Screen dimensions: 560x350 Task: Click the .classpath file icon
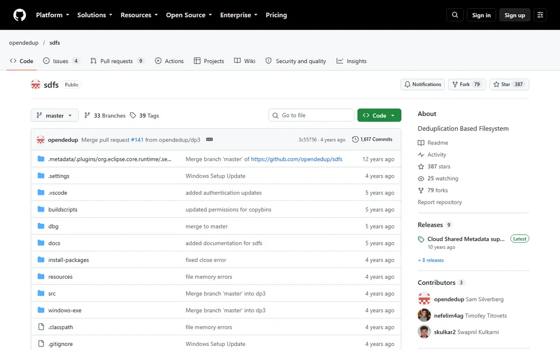[x=41, y=327]
